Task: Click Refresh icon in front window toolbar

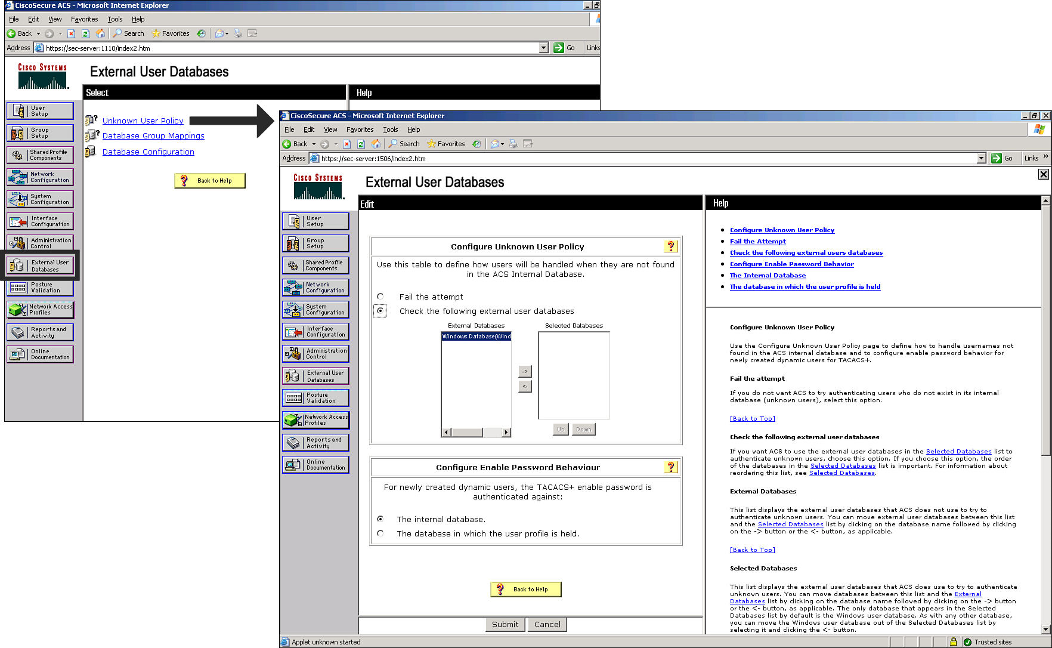Action: (x=361, y=144)
